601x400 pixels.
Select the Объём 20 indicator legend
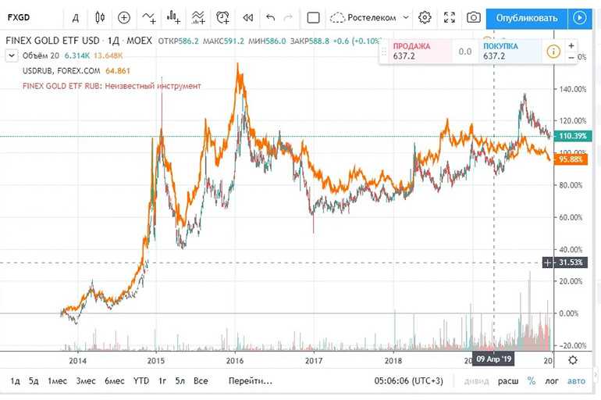(x=41, y=55)
